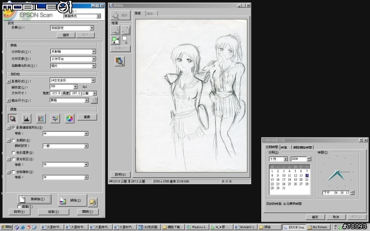Click the year 2006 spinner arrows

[x=309, y=159]
